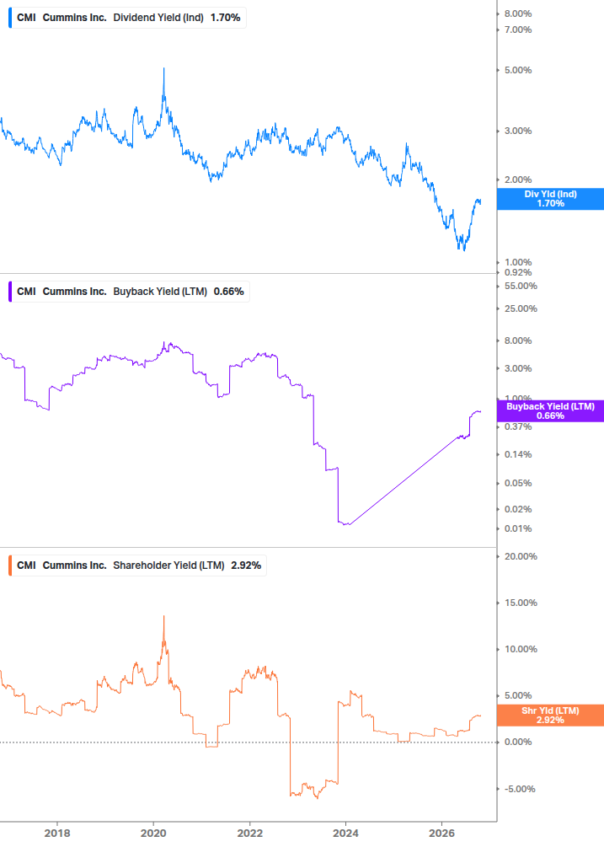
Task: Click the '0.05%' tick in Buyback Yield panel
Action: (517, 484)
